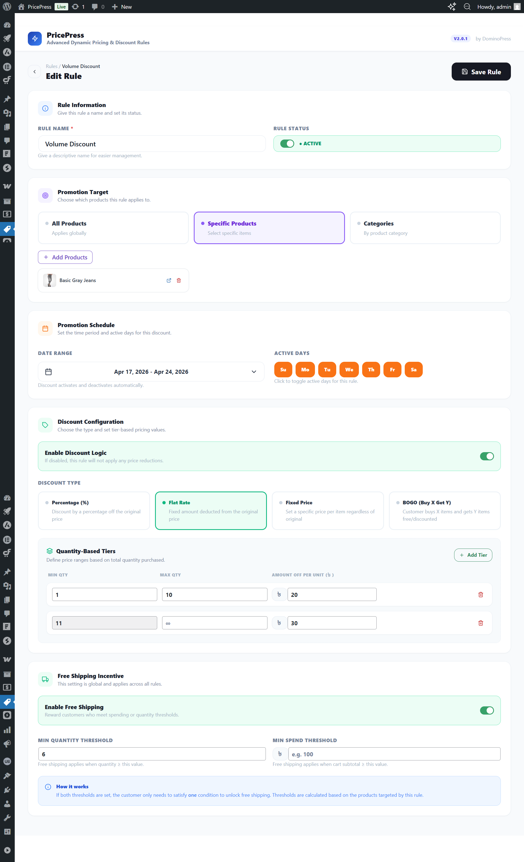
Task: Click the highlighted PricePress tag icon
Action: coord(7,229)
